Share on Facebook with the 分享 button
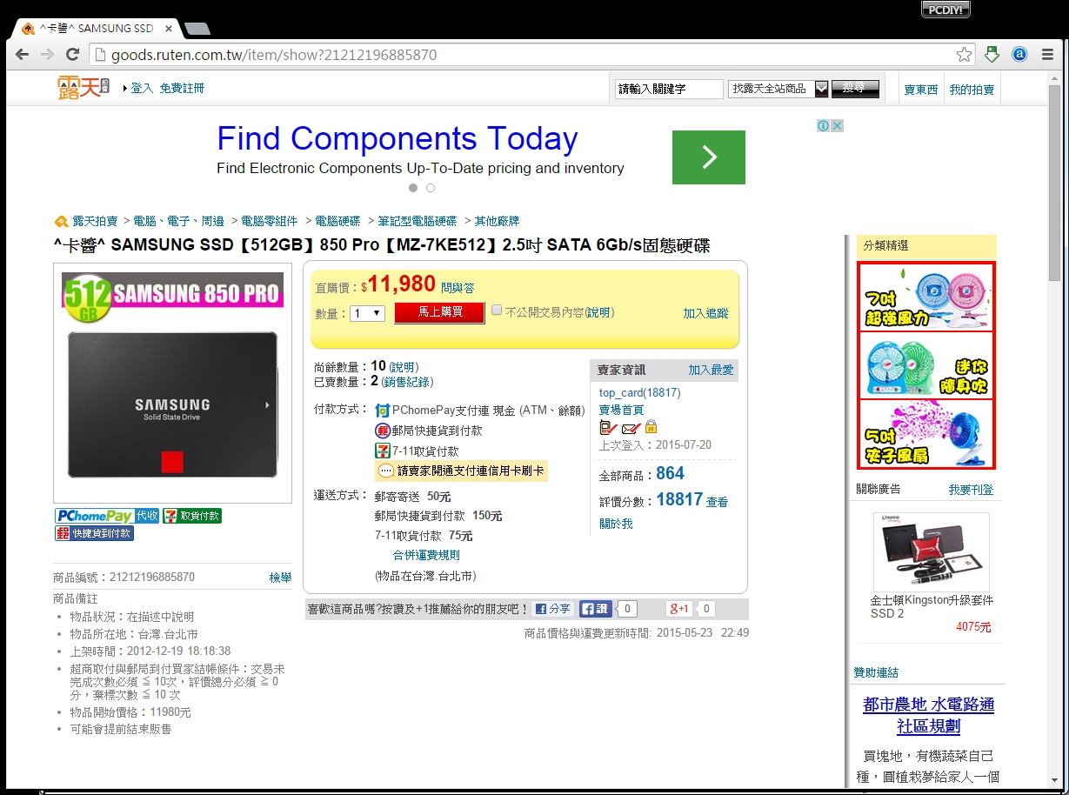 552,609
